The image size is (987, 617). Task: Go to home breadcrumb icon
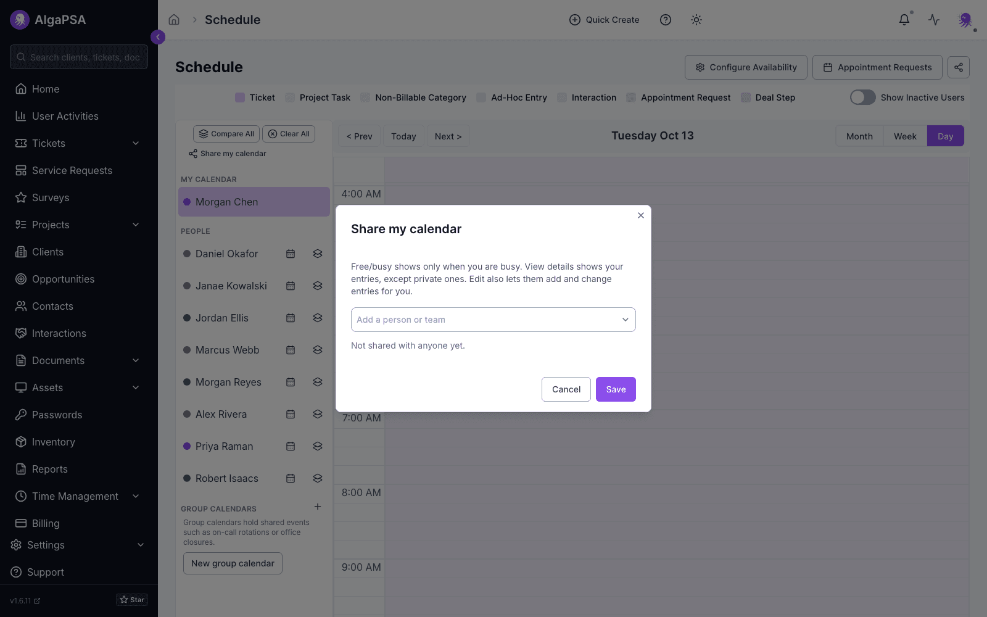pyautogui.click(x=174, y=20)
